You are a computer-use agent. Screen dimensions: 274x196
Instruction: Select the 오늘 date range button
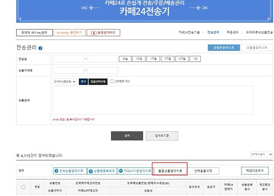[x=125, y=59]
